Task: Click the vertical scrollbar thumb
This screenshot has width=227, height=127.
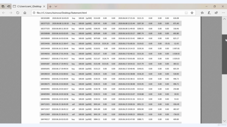Action: (225, 54)
